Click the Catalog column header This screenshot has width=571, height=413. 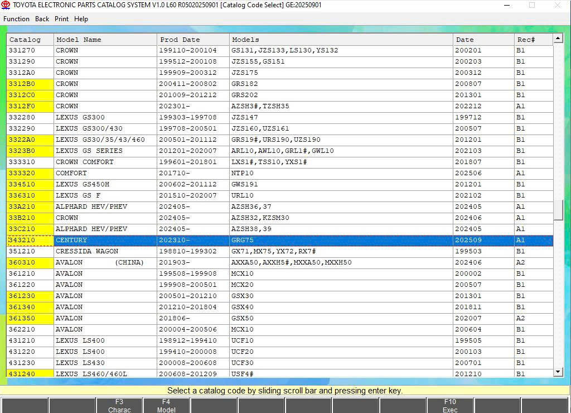(30, 40)
